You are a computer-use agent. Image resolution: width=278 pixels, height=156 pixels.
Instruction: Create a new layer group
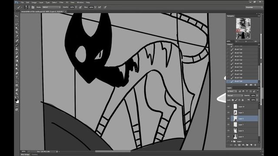click(247, 145)
